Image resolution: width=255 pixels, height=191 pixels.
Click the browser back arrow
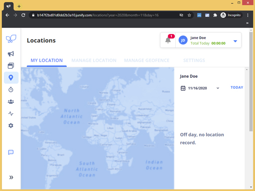pyautogui.click(x=7, y=15)
